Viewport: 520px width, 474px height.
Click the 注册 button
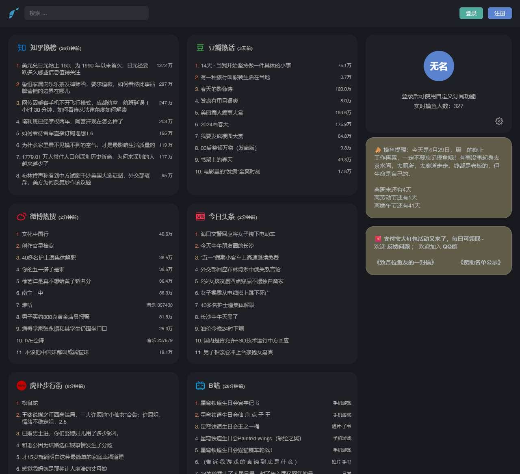500,13
